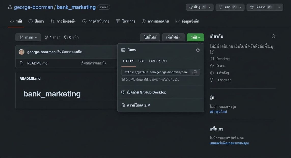The height and width of the screenshot is (158, 291).
Task: Click the Readme link in About
Action: pyautogui.click(x=223, y=59)
